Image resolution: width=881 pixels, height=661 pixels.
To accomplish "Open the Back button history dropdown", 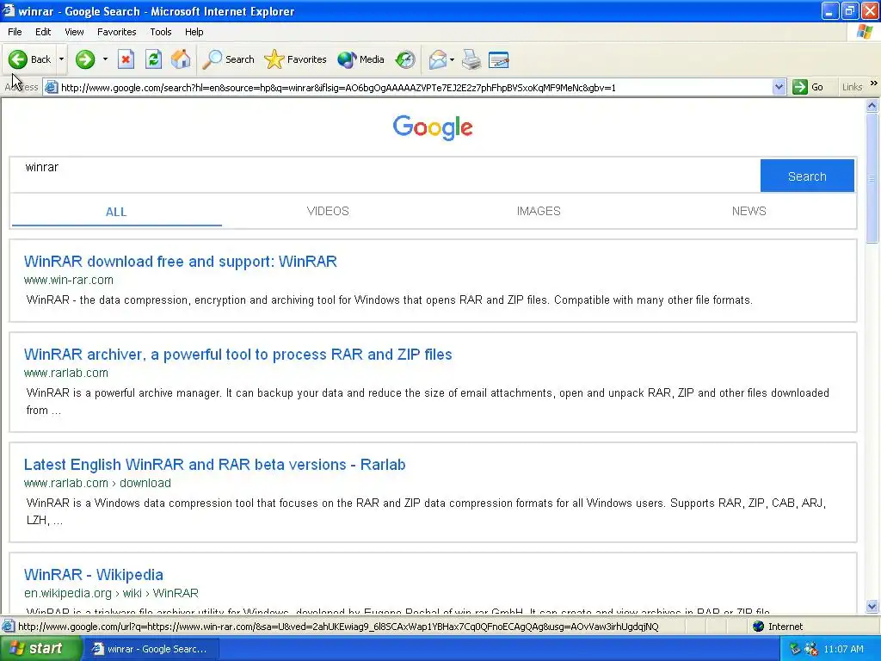I will coord(61,59).
